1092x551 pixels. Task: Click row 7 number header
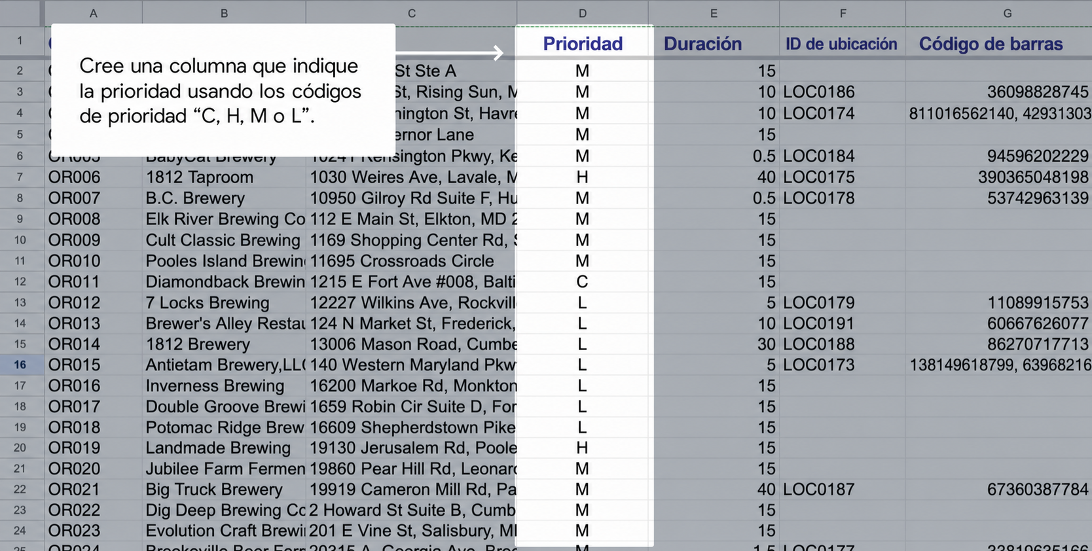pyautogui.click(x=20, y=177)
